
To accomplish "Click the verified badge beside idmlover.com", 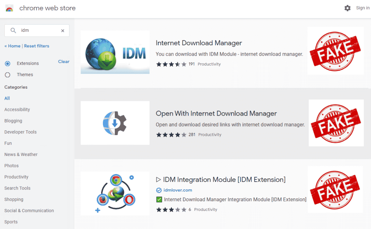I will 159,190.
